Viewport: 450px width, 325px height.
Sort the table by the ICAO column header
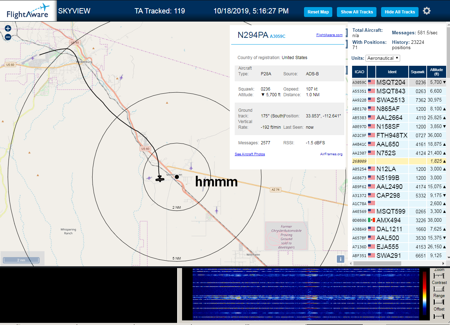(360, 72)
